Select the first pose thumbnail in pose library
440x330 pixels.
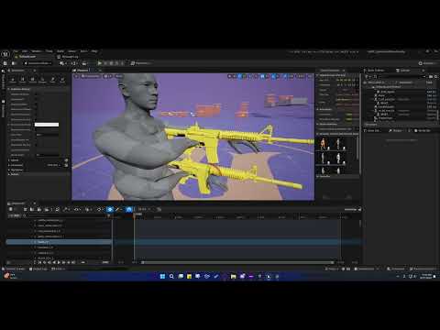(323, 144)
